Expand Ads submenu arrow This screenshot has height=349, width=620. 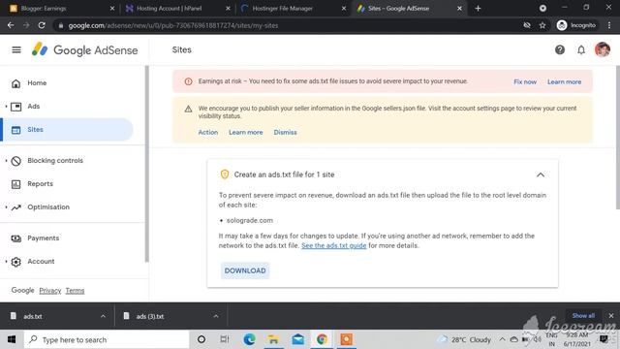[6, 107]
